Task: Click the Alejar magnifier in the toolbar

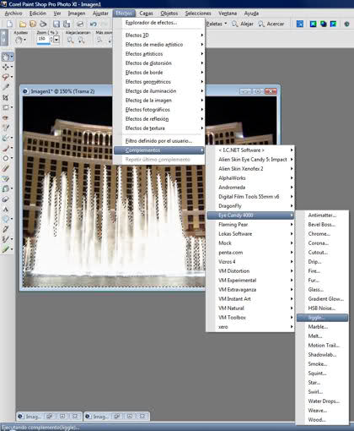Action: pyautogui.click(x=234, y=24)
